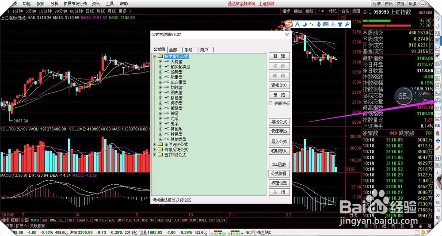Click the 查找(F3) button
Viewport: 442px width, 236px height.
click(279, 85)
